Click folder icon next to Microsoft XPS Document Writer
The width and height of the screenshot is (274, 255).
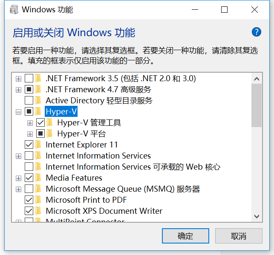38,211
